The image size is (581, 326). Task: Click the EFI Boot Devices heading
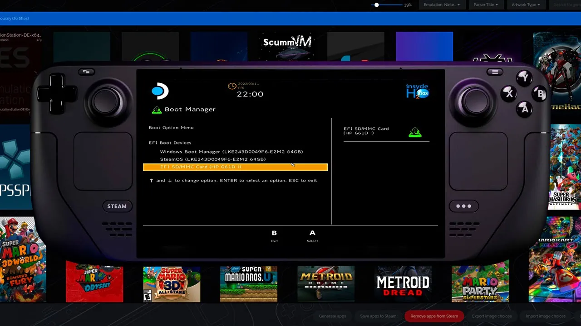click(x=170, y=143)
